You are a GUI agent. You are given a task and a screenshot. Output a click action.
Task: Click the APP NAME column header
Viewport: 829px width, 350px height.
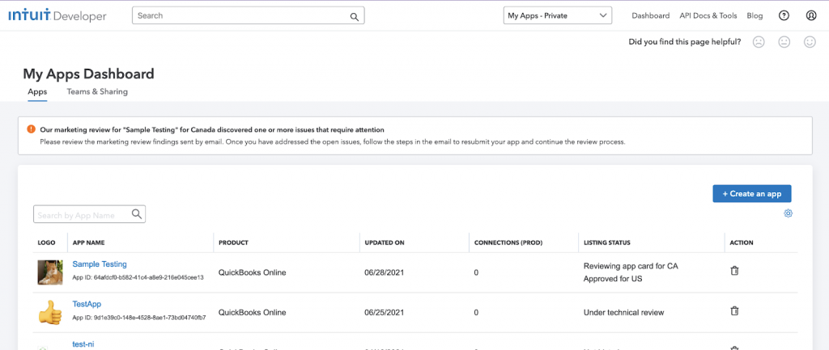click(89, 242)
